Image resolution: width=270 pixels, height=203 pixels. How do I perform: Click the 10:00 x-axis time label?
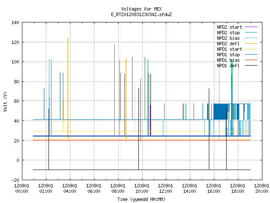click(142, 191)
